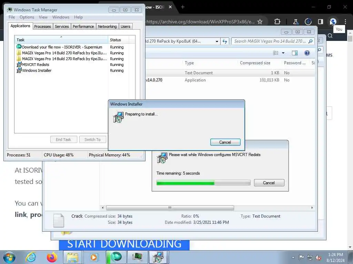
Task: Click the Crack text document thumbnail in details pane
Action: (59, 220)
